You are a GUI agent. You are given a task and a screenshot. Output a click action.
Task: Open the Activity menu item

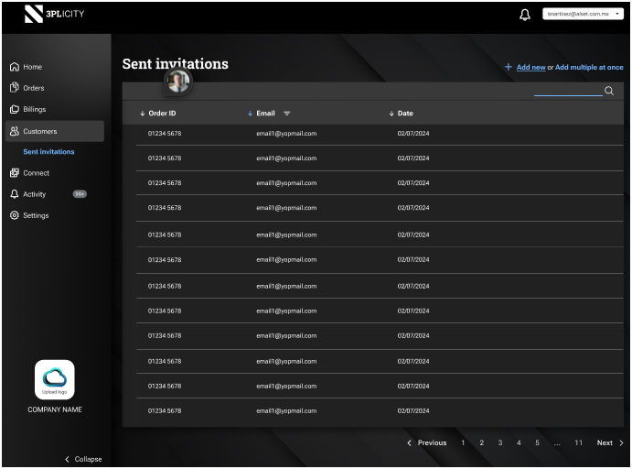tap(35, 194)
